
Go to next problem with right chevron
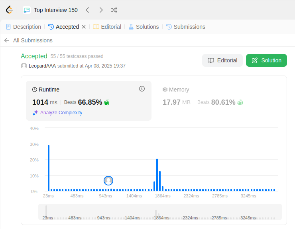point(101,10)
